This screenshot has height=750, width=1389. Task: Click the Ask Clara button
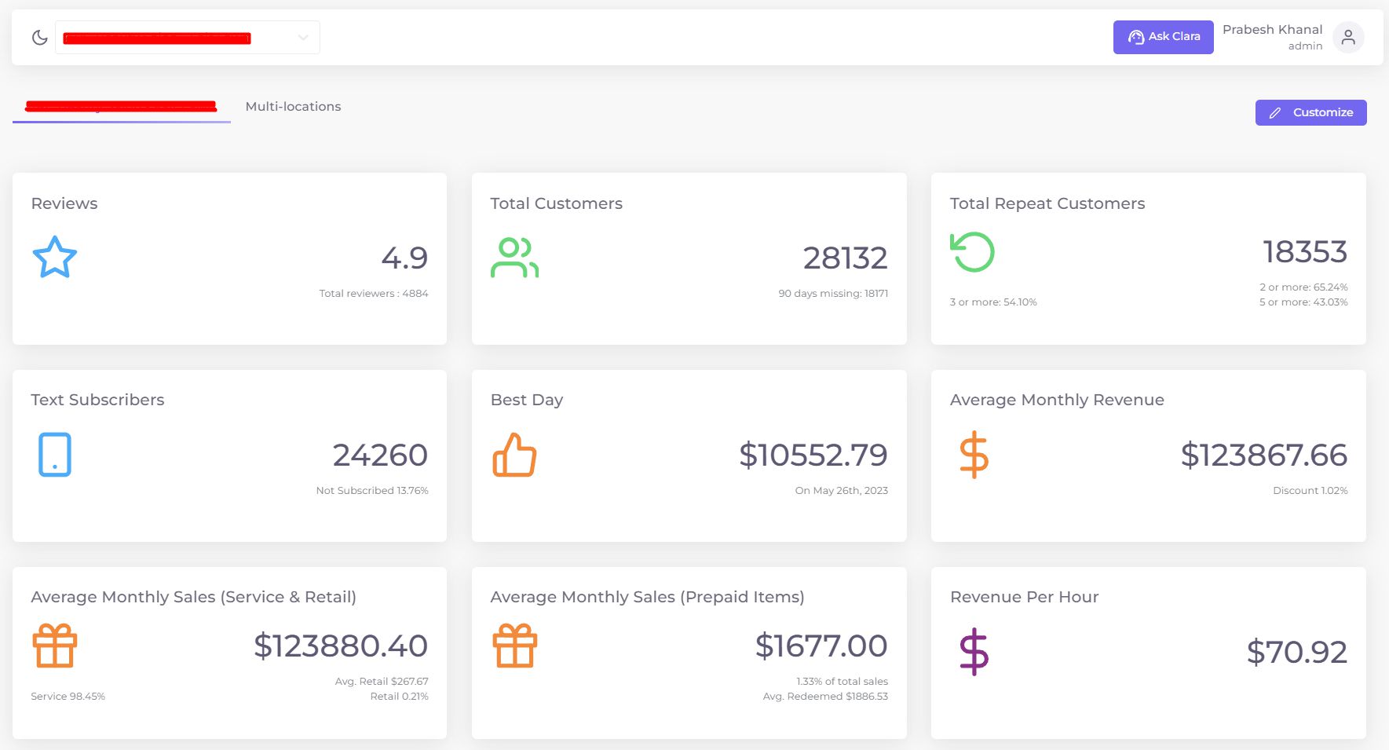(1163, 36)
